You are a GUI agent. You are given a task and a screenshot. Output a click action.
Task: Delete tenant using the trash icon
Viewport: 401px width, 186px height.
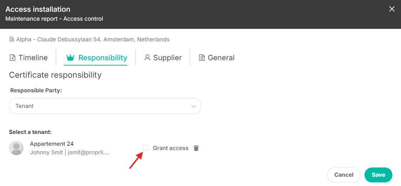196,148
